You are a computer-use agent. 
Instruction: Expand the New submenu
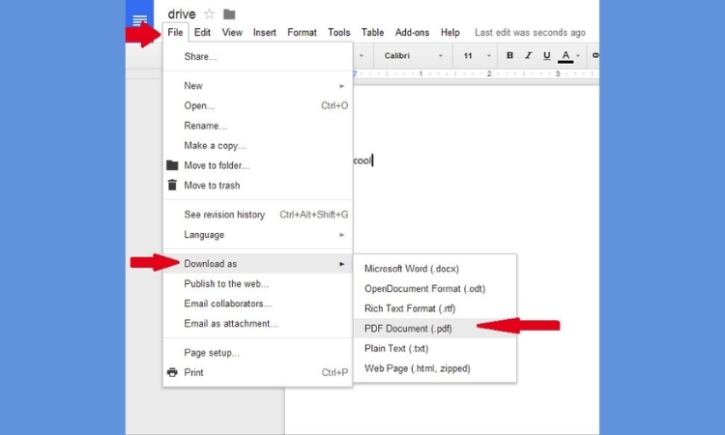pos(258,85)
